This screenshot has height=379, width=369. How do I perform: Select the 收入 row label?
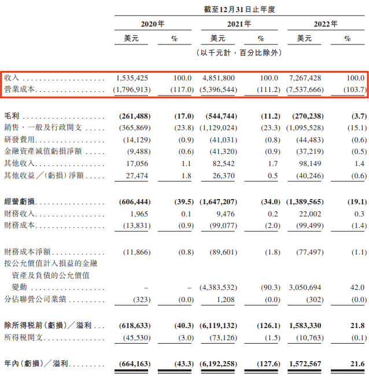tap(12, 78)
